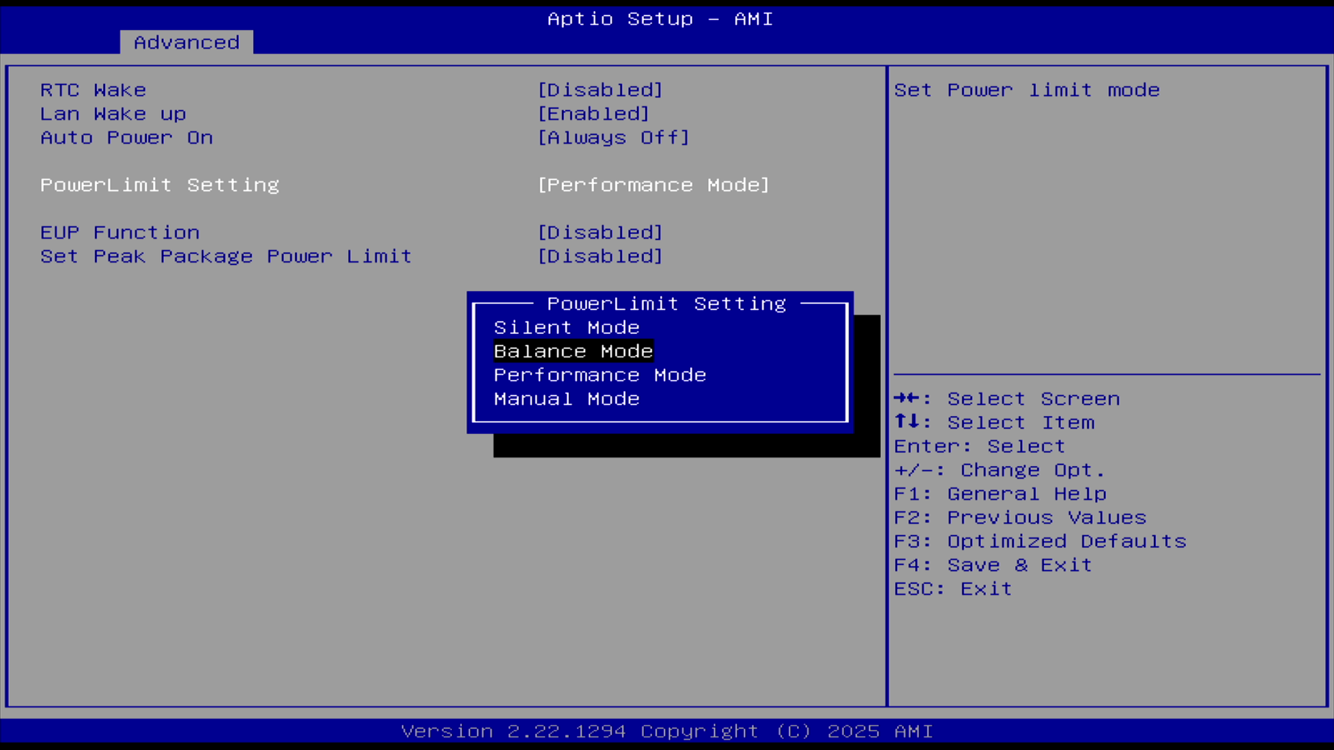Toggle EUP Function Disabled value

[600, 233]
